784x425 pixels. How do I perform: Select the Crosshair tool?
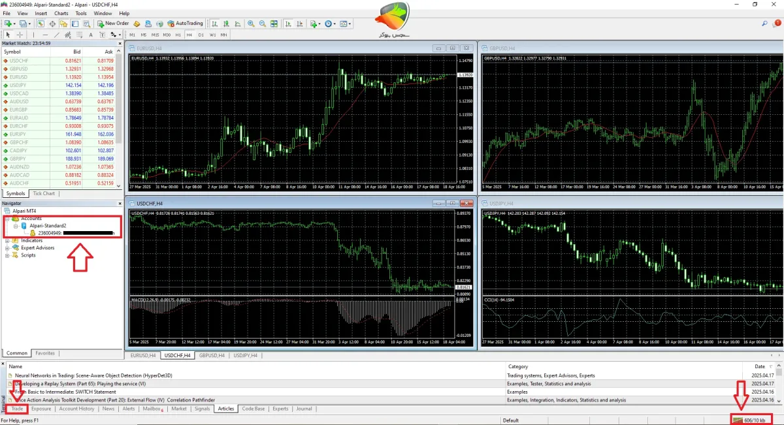pyautogui.click(x=20, y=35)
